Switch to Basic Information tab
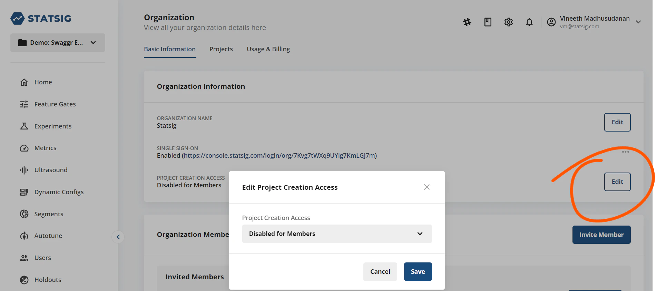This screenshot has width=657, height=291. 170,49
